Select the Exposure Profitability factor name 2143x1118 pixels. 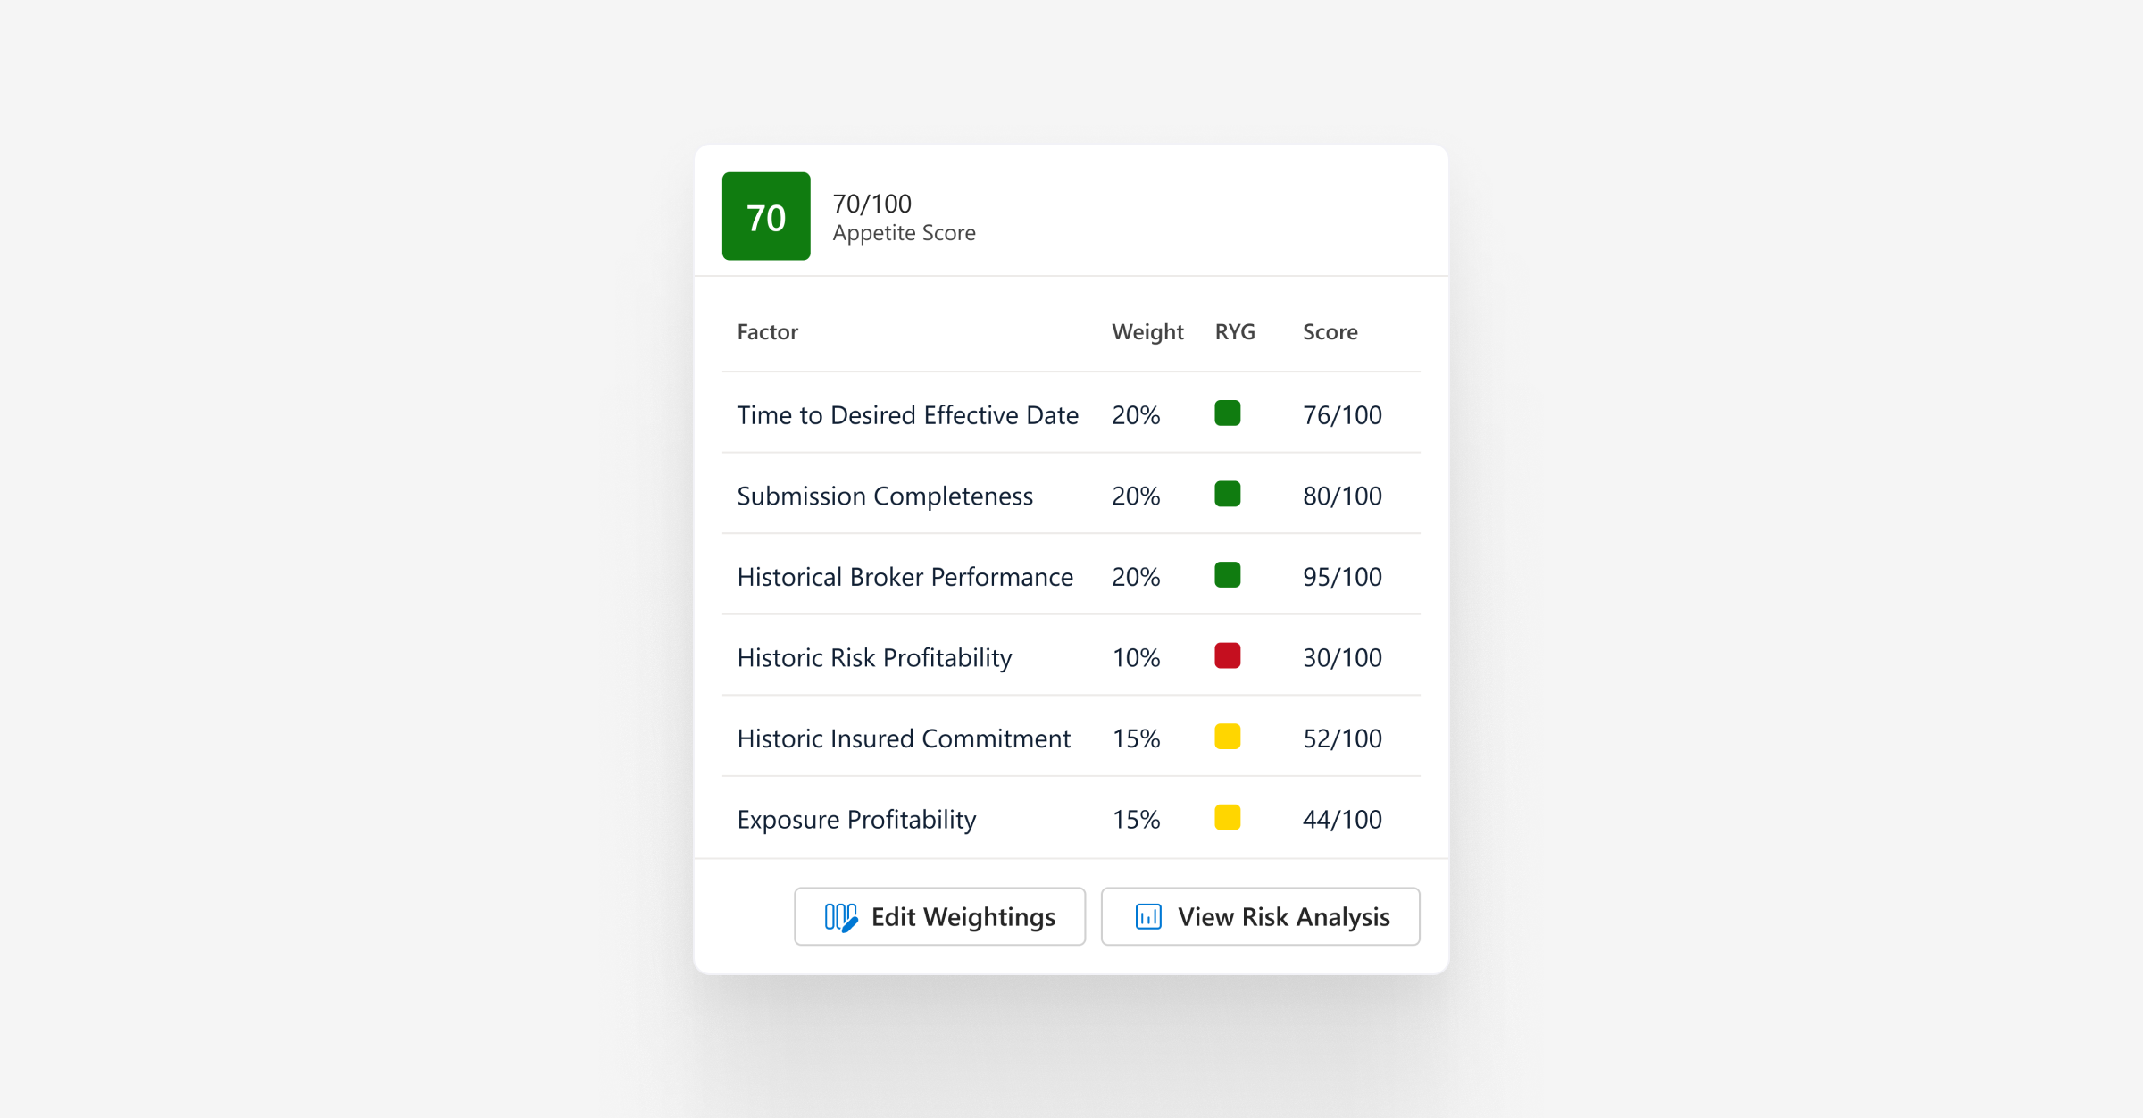[x=856, y=820]
